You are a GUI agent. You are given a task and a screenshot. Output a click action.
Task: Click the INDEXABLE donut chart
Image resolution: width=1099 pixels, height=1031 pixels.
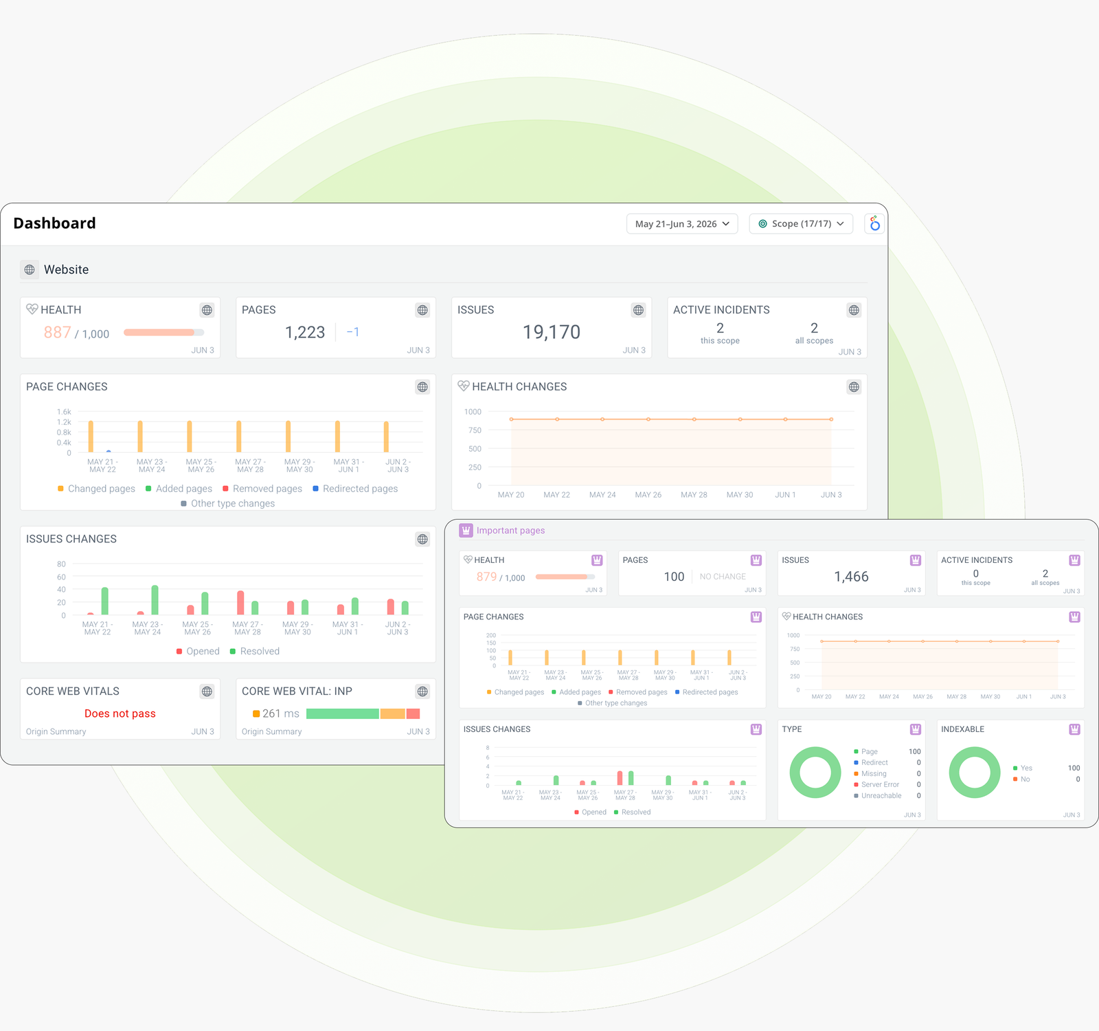(x=975, y=773)
